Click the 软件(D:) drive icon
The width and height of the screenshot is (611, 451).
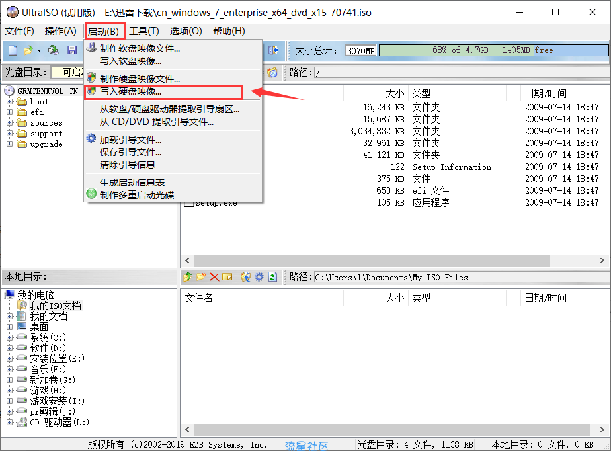pos(22,348)
